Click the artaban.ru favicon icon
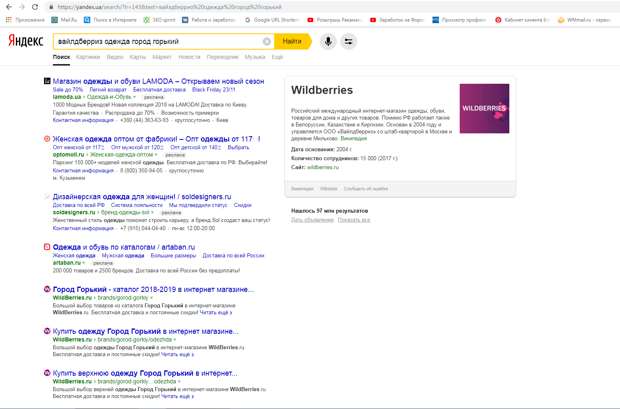Screen dimensions: 620x409 tap(47, 247)
